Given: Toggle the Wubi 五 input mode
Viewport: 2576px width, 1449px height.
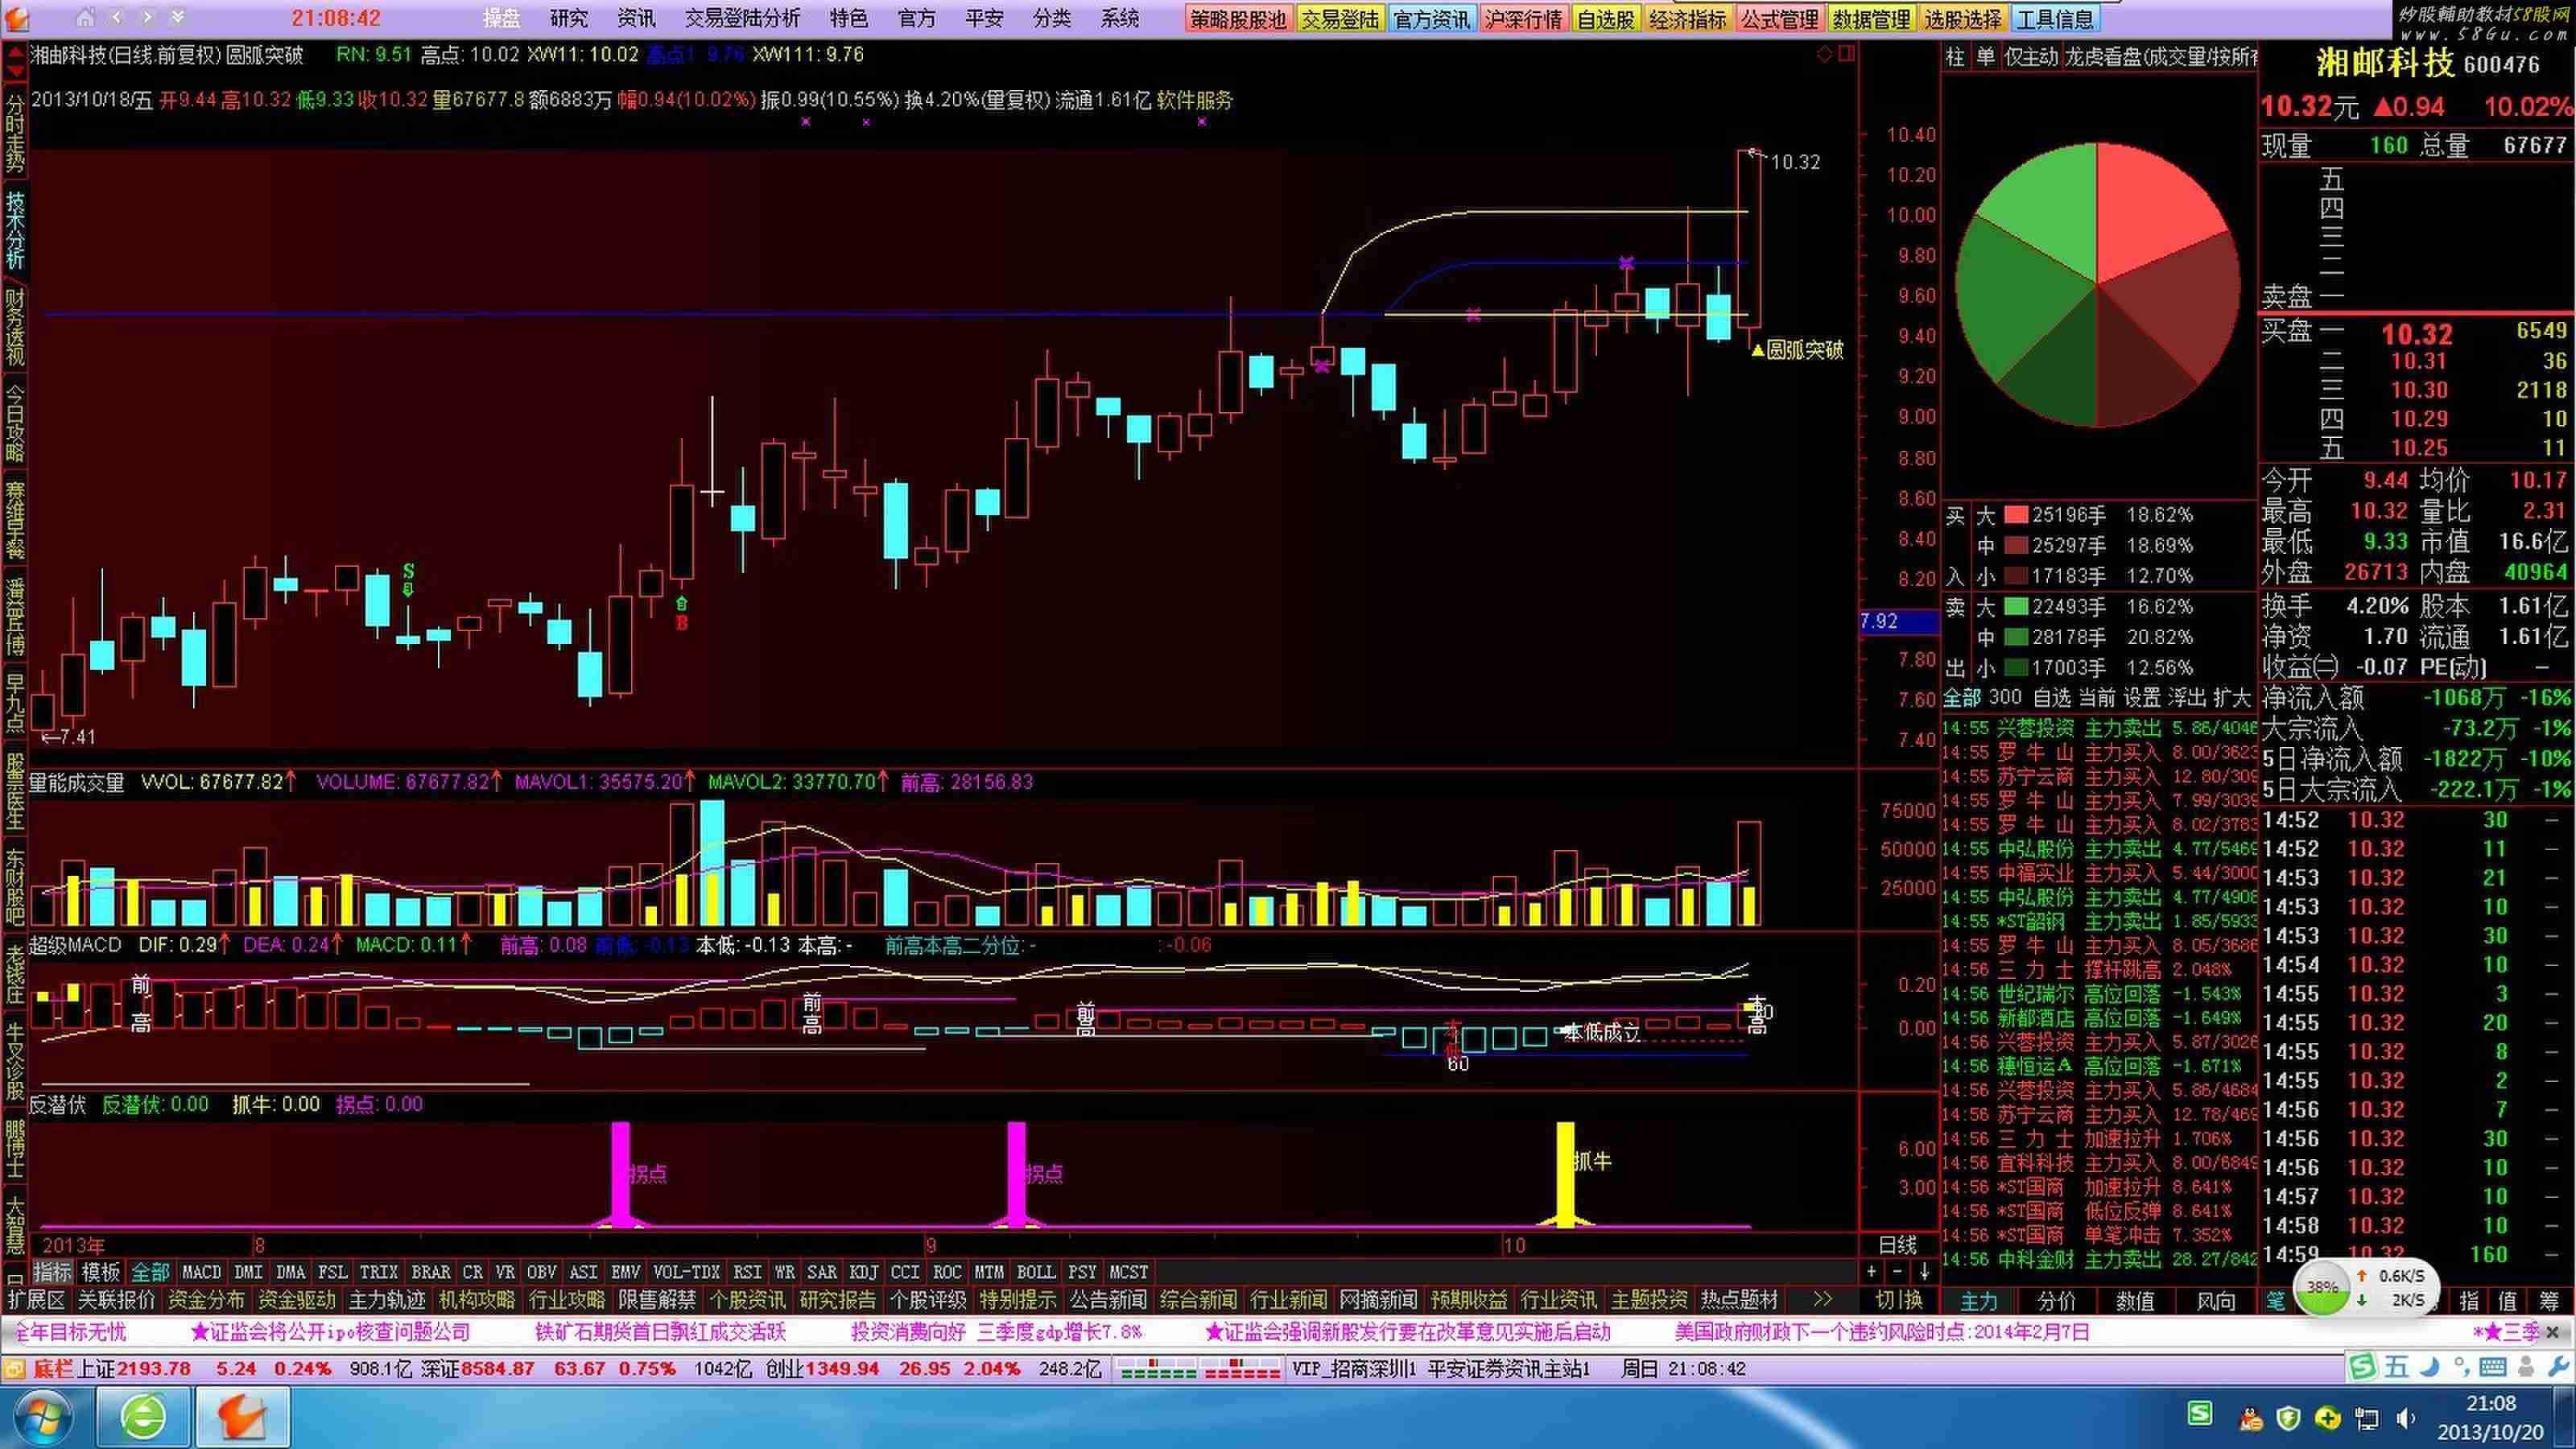Looking at the screenshot, I should 2396,1367.
